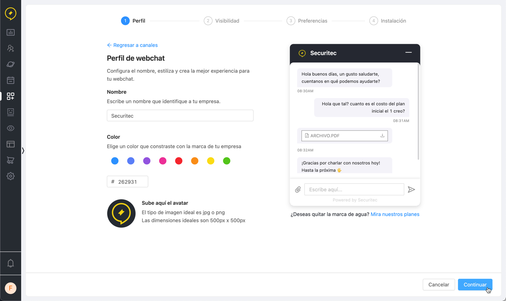Select the yellow color swatch
The image size is (506, 301).
[211, 161]
